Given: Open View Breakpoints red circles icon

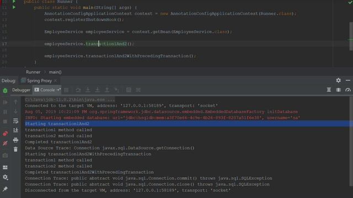Looking at the screenshot, I should pos(5,134).
